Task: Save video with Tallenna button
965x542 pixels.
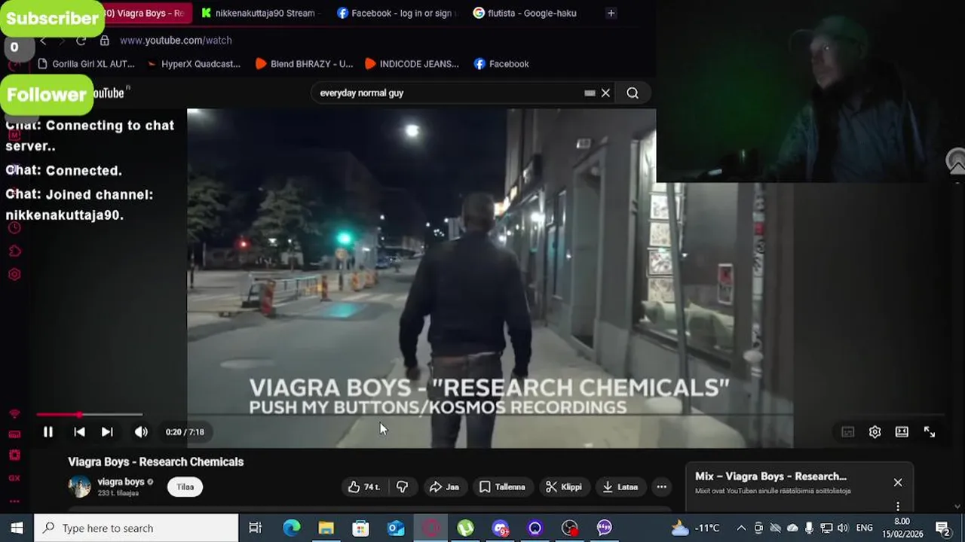Action: point(502,487)
